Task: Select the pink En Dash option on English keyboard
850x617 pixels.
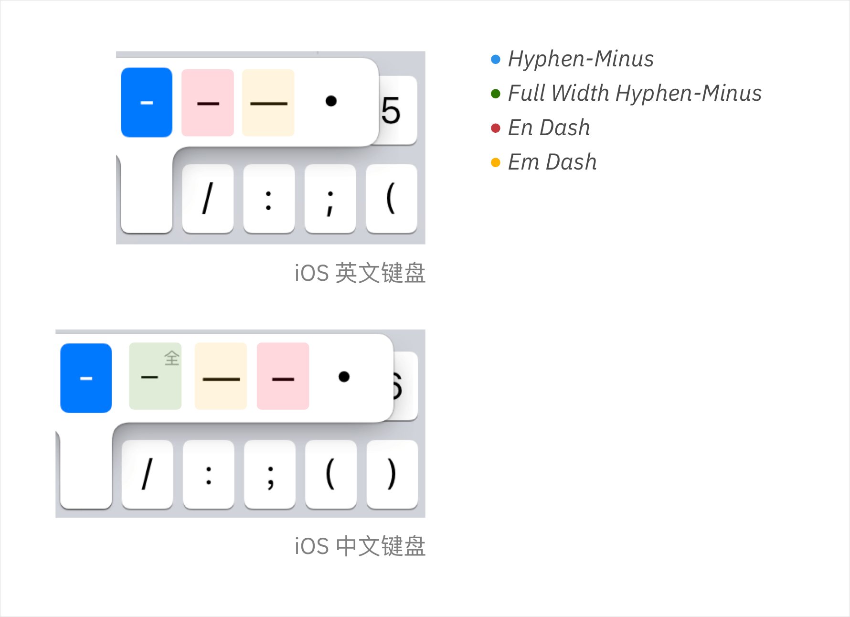Action: tap(207, 102)
